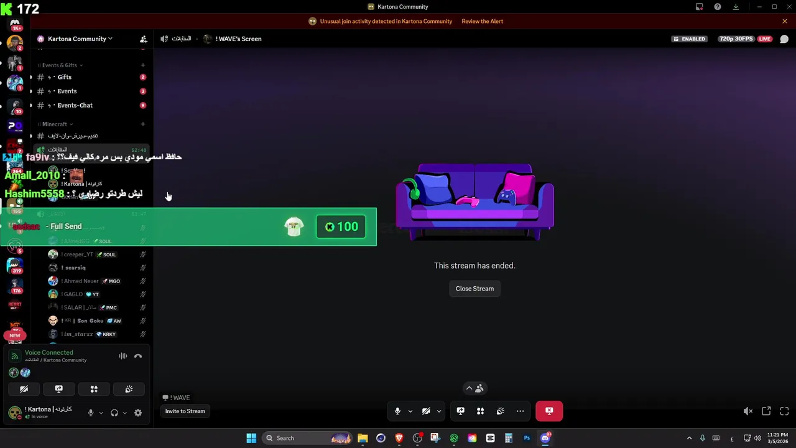Screen dimensions: 796x448
Task: Open the Events channel
Action: click(x=90, y=91)
